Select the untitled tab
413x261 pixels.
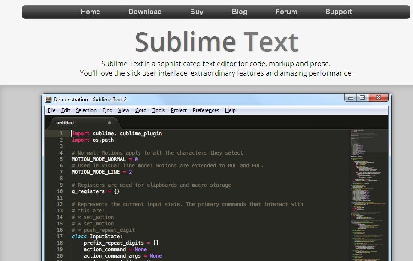tap(65, 123)
